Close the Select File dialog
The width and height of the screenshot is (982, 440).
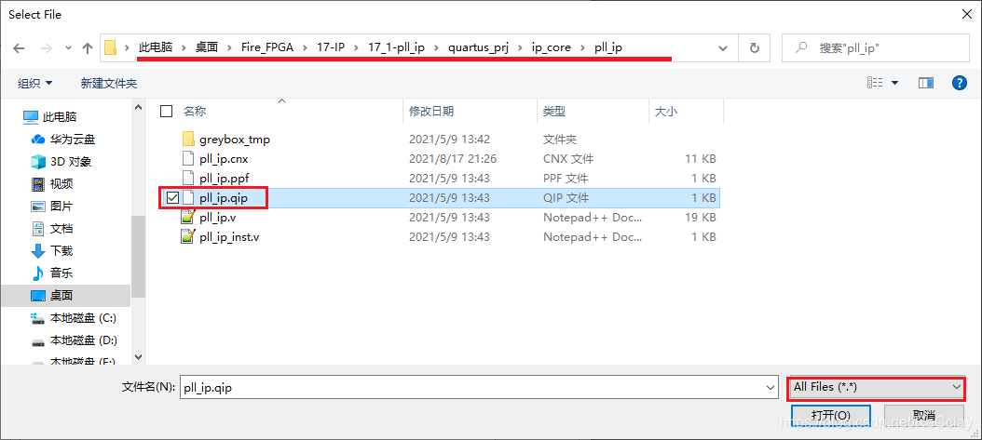click(965, 13)
